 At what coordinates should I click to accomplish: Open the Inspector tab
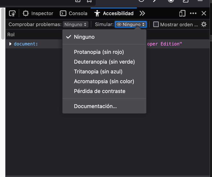tap(38, 13)
